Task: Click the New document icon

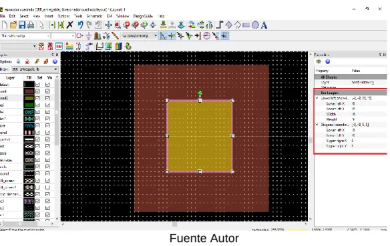Action: click(5, 25)
